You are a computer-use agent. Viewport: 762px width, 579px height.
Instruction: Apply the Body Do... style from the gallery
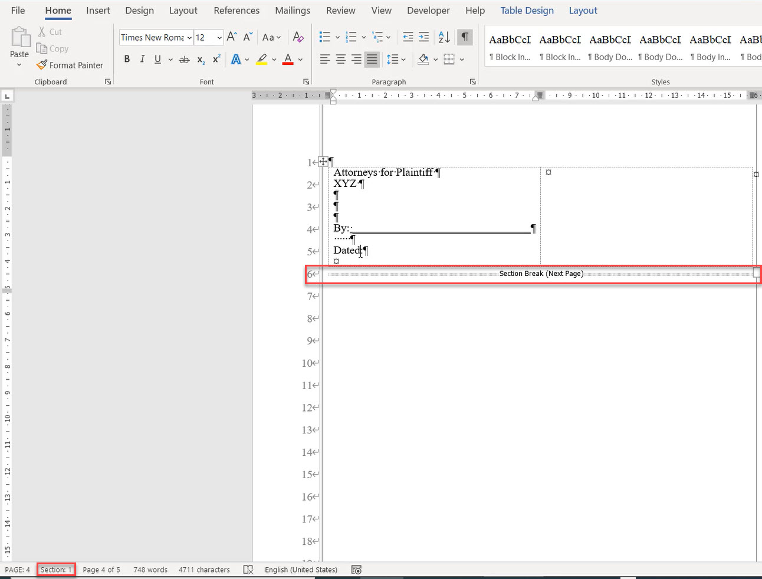click(610, 47)
